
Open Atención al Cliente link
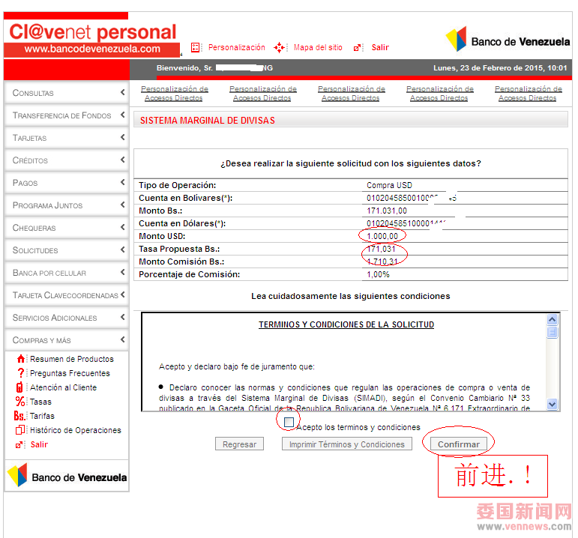tap(64, 387)
